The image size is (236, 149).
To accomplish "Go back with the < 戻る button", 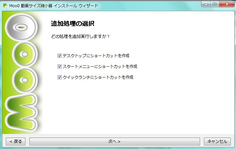I will (16, 141).
